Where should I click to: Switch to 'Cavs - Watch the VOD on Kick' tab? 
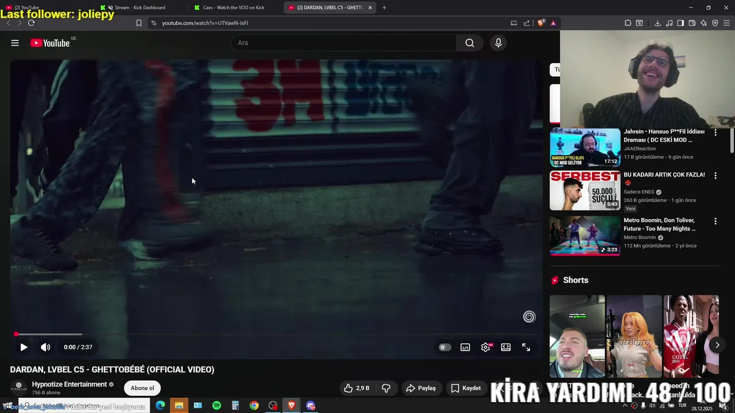(235, 7)
